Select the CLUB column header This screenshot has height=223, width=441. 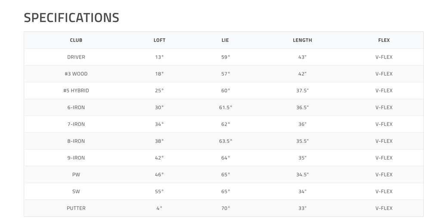[76, 40]
